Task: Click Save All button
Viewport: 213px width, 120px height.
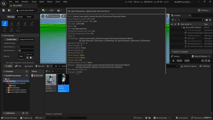Action: pyautogui.click(x=40, y=66)
